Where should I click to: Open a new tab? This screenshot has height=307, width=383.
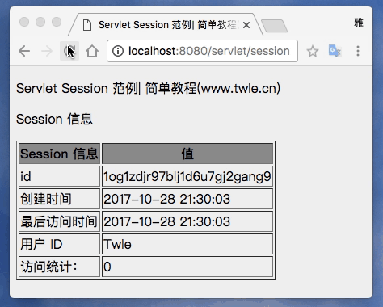click(274, 26)
